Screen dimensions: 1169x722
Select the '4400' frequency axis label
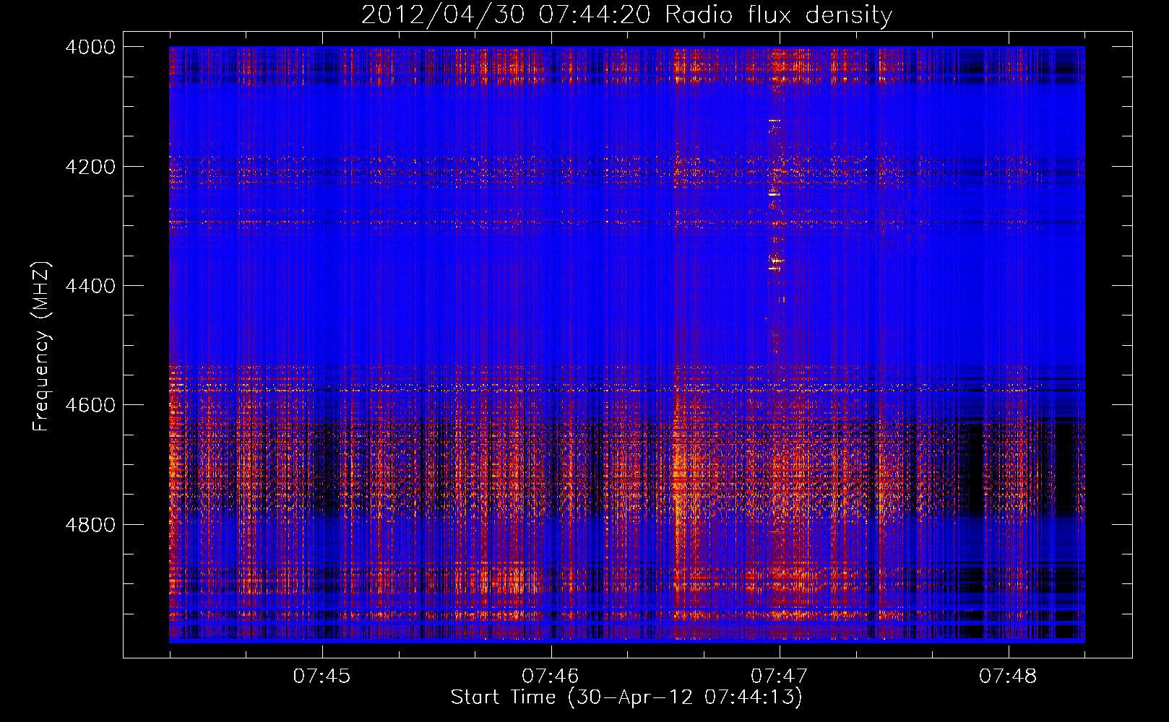[x=90, y=286]
